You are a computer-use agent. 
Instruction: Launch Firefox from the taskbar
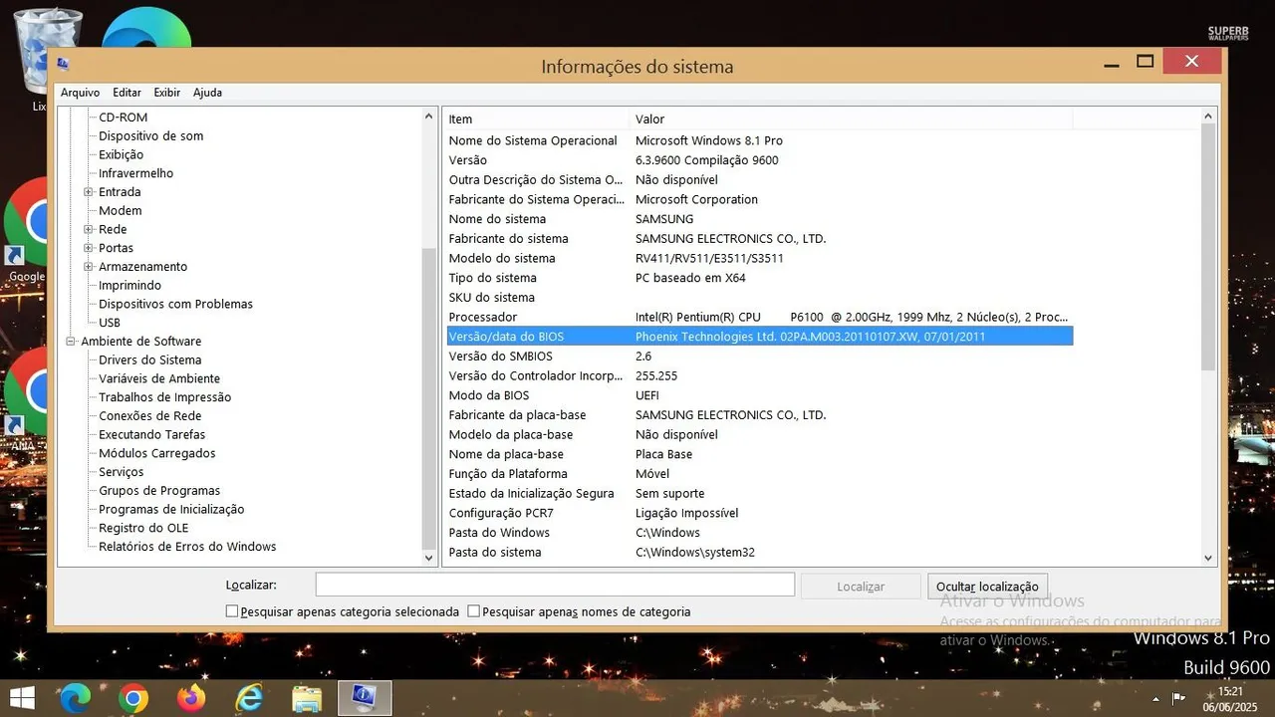(x=190, y=698)
